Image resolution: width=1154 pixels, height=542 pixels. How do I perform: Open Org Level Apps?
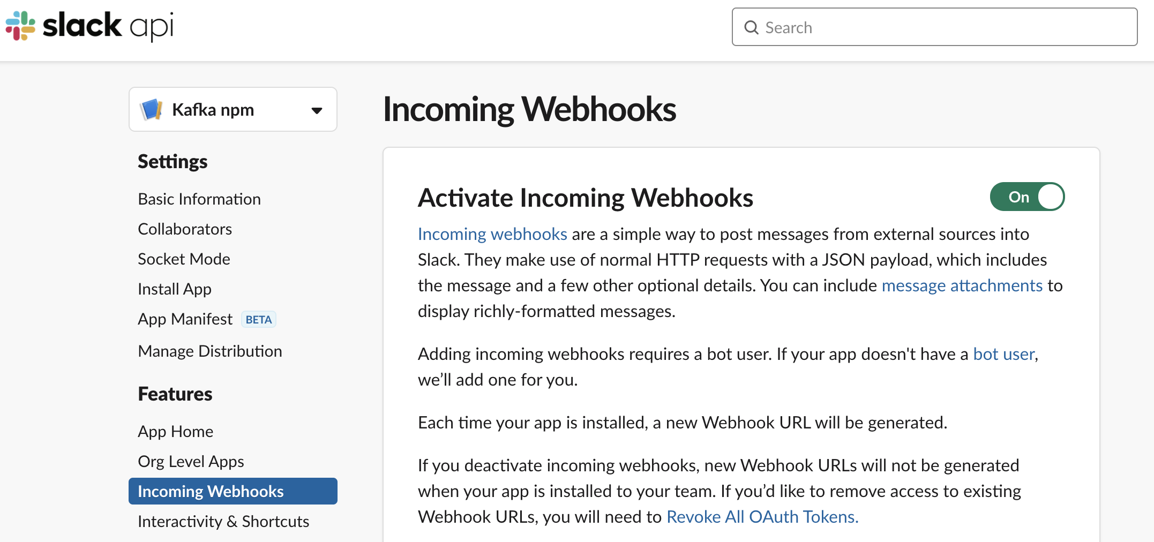click(191, 461)
